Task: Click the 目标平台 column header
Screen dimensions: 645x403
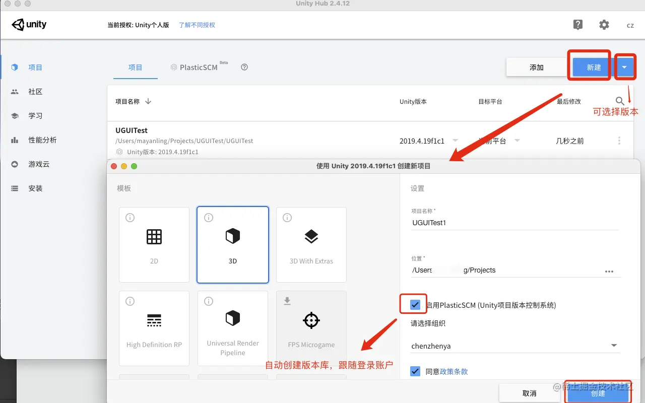Action: tap(490, 101)
